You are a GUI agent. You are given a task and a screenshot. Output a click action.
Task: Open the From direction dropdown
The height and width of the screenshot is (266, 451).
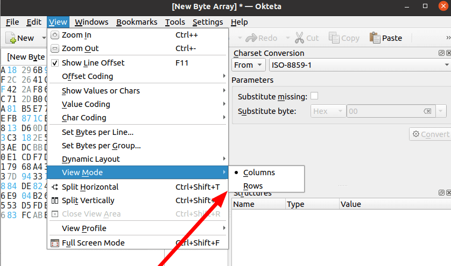(x=248, y=65)
